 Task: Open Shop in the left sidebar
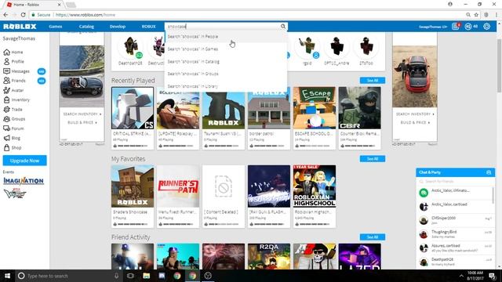pos(13,148)
